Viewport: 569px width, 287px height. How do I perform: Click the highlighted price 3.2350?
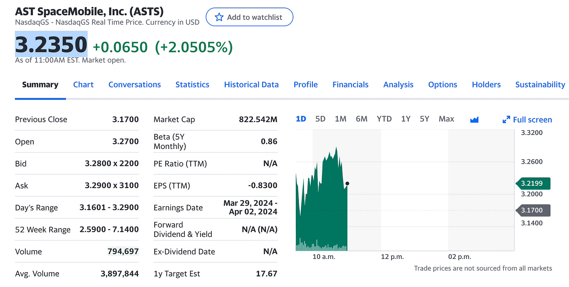[51, 44]
